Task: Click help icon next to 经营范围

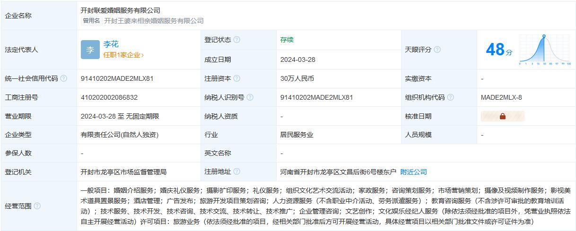Action: click(x=37, y=206)
